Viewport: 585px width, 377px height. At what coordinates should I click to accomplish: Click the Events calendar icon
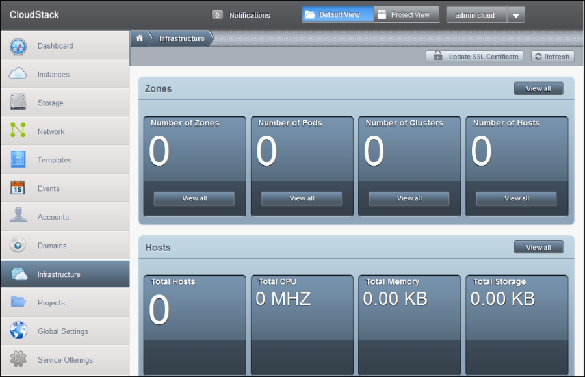[x=18, y=188]
